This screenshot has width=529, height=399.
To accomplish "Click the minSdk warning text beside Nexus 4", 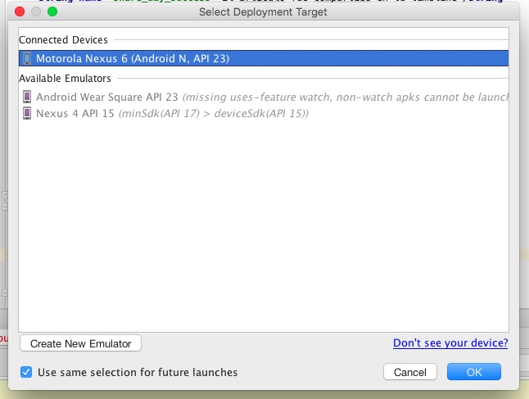I will tap(214, 113).
